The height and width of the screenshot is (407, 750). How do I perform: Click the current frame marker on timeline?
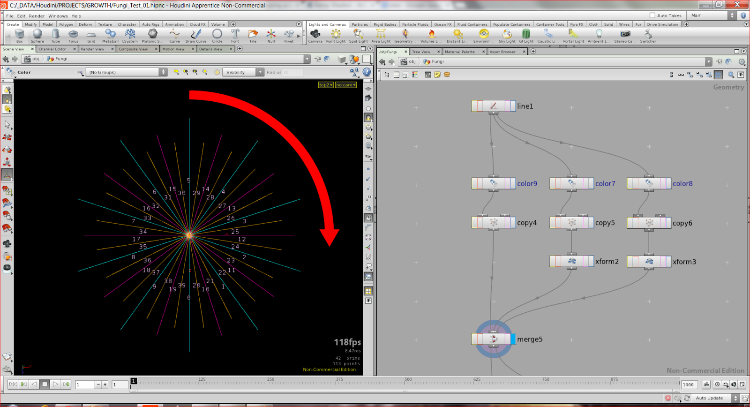pos(134,381)
